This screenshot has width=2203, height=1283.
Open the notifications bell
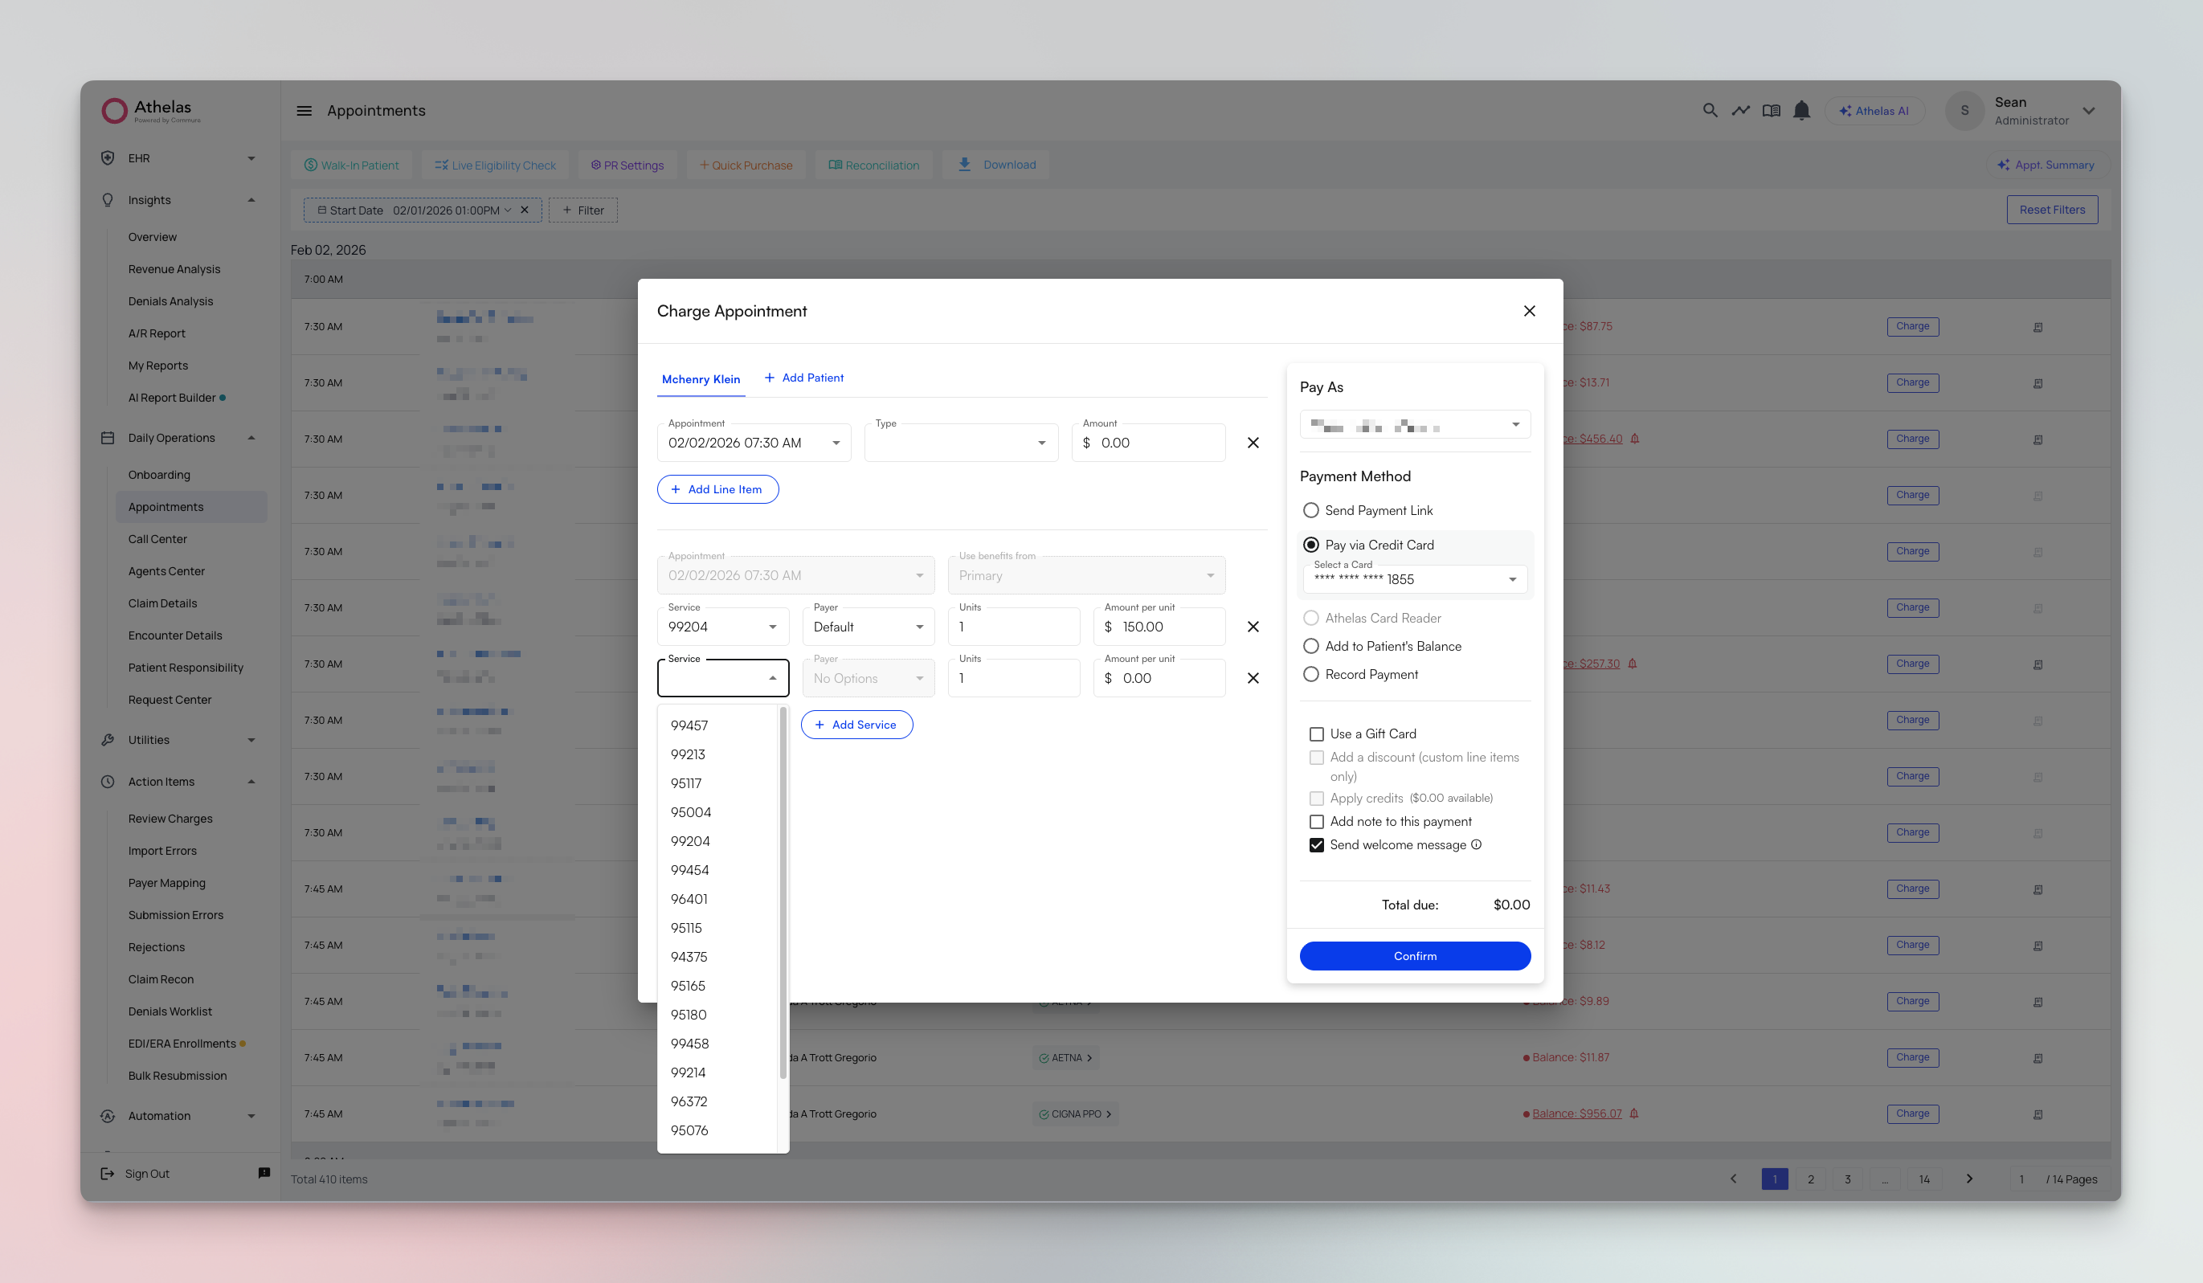[x=1800, y=111]
